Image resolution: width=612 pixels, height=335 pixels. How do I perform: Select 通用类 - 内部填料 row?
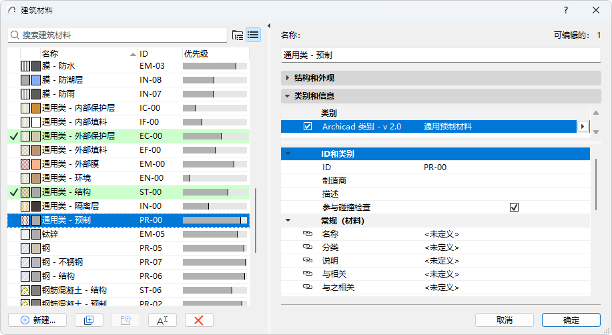[x=128, y=122]
